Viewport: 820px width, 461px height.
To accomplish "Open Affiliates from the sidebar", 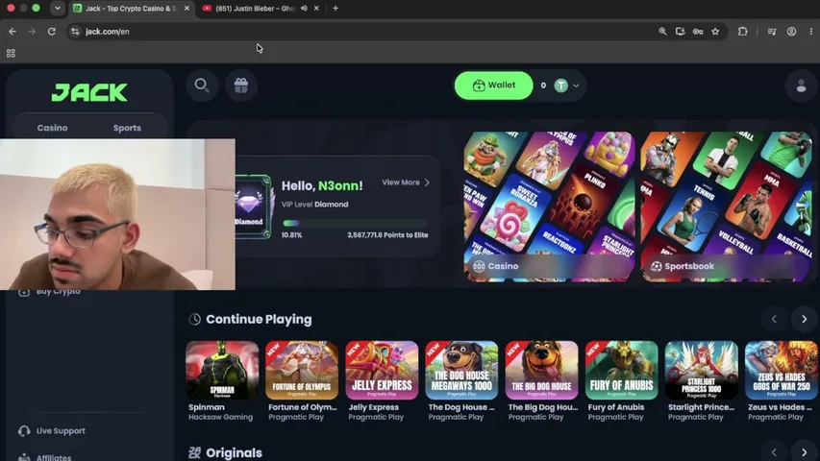I will pyautogui.click(x=45, y=457).
